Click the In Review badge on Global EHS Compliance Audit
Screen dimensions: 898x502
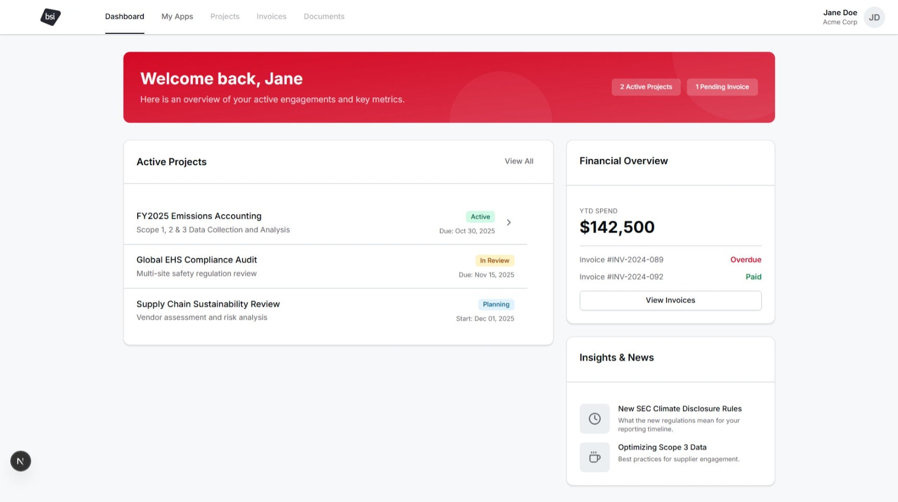[494, 260]
